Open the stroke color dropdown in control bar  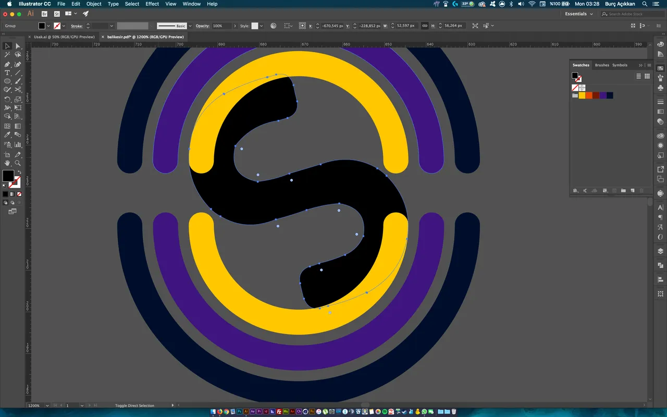point(64,26)
